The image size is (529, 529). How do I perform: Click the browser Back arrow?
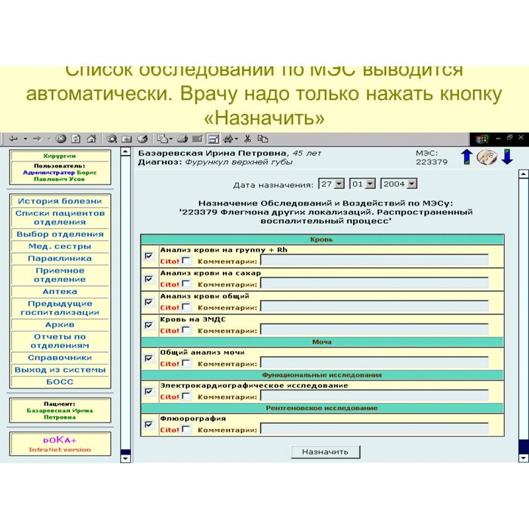click(13, 139)
